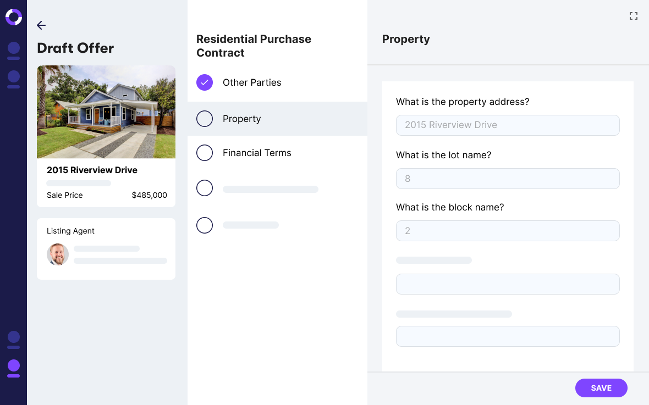Click the Save button
649x405 pixels.
pos(601,388)
